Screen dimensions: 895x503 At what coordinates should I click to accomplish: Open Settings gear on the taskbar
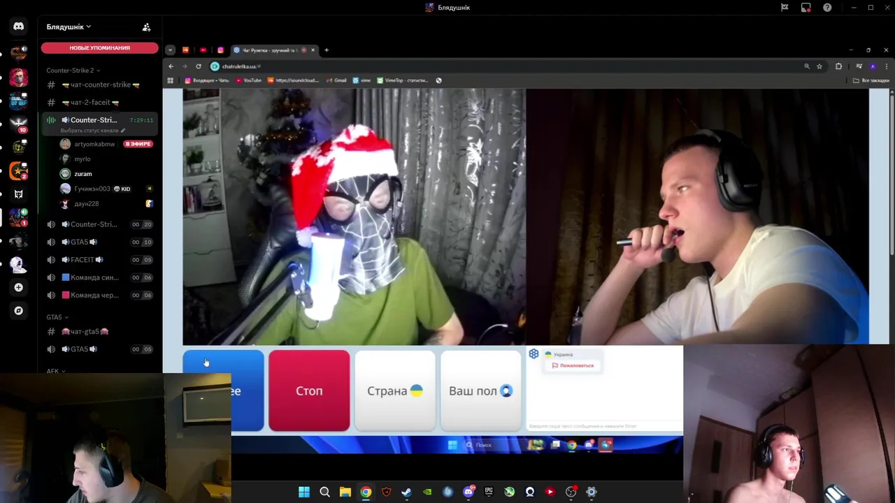pyautogui.click(x=592, y=492)
